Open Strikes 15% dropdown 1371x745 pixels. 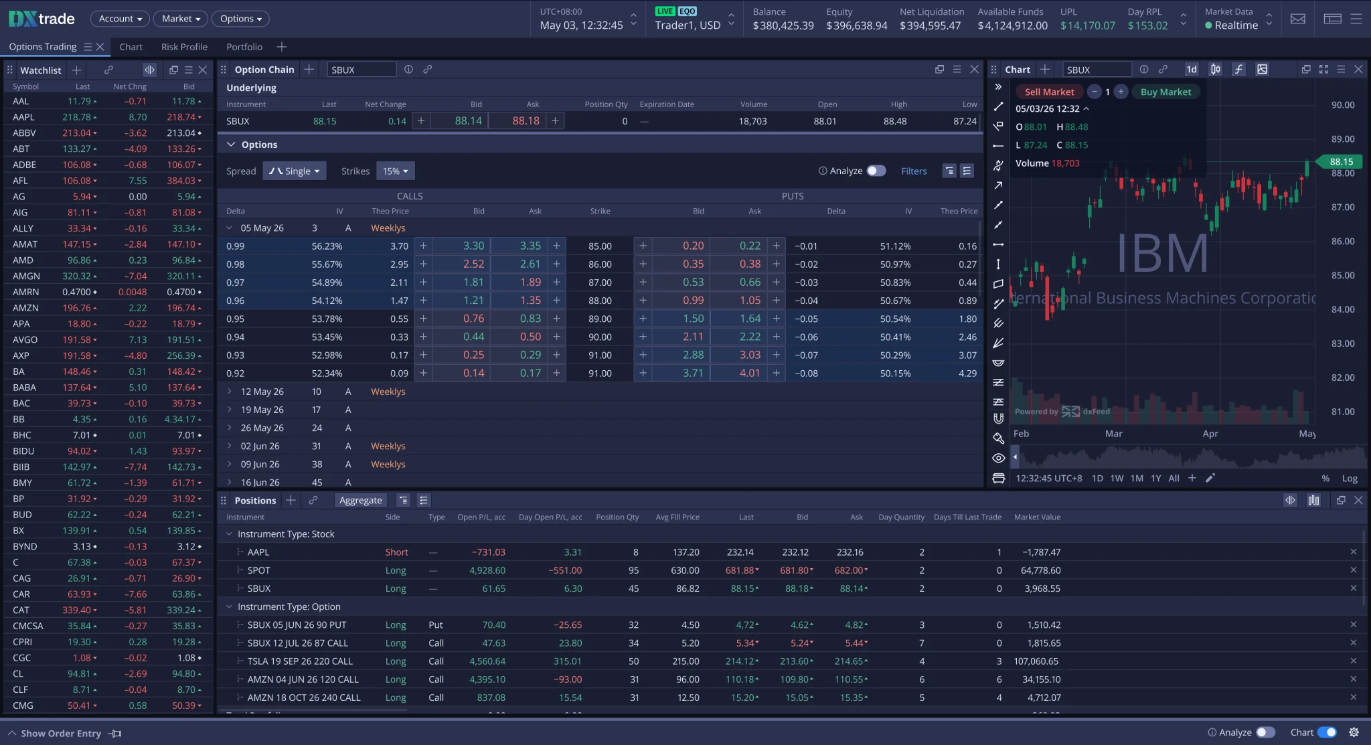[x=395, y=171]
